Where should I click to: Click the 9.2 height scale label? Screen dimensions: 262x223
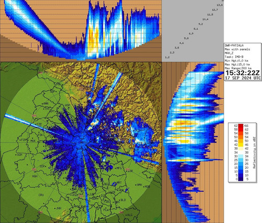tap(201, 24)
